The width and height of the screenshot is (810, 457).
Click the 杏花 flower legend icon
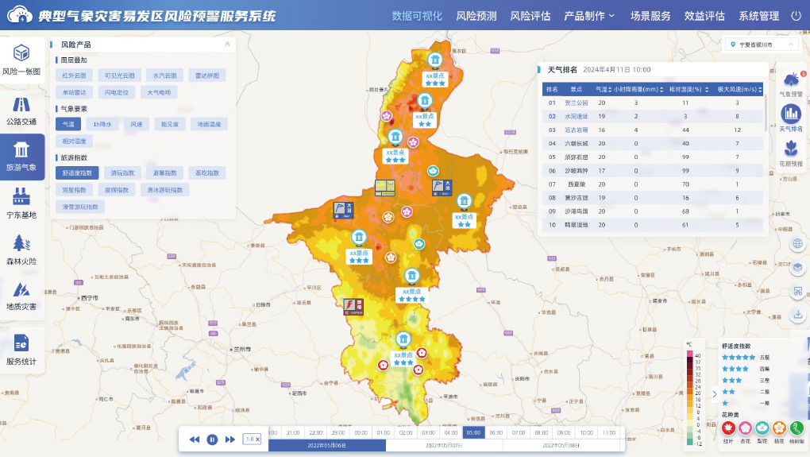click(745, 428)
